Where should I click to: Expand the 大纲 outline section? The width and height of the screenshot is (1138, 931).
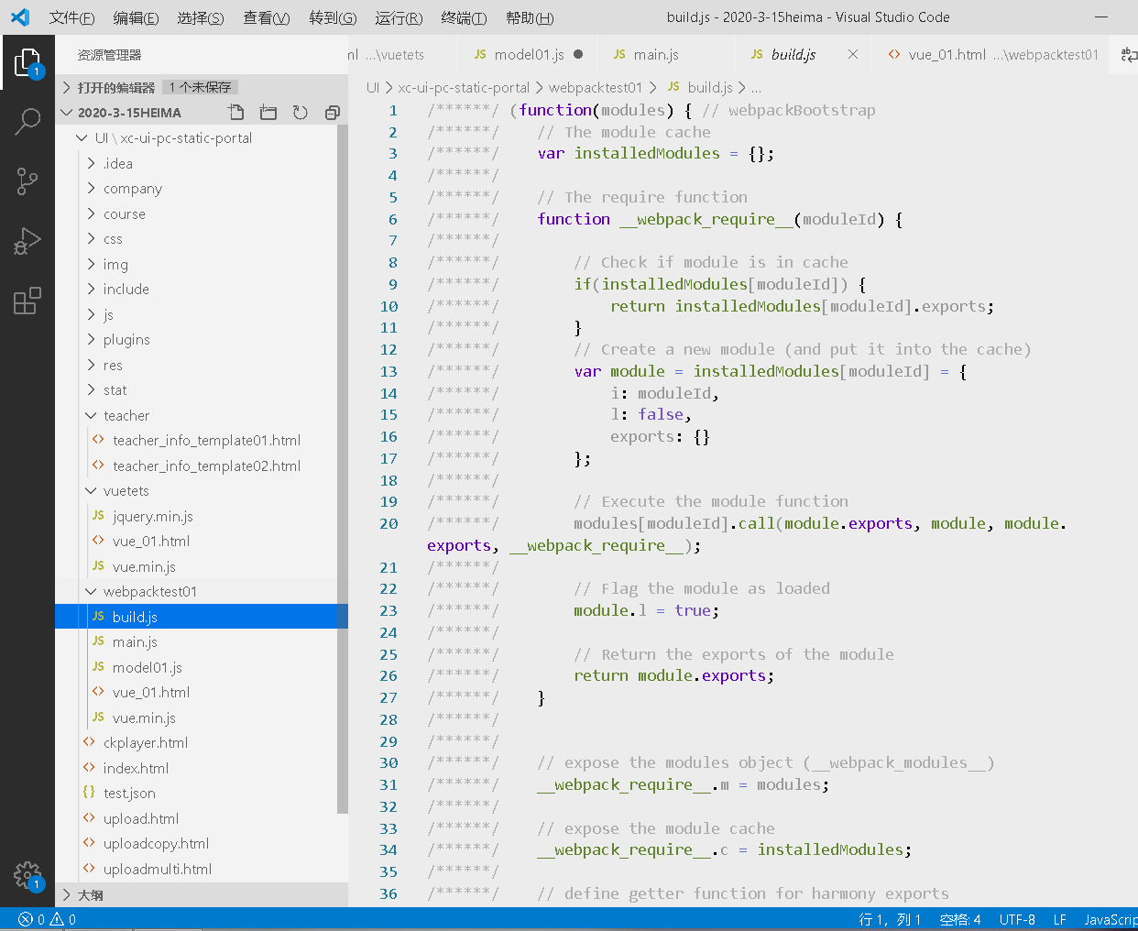pos(90,895)
